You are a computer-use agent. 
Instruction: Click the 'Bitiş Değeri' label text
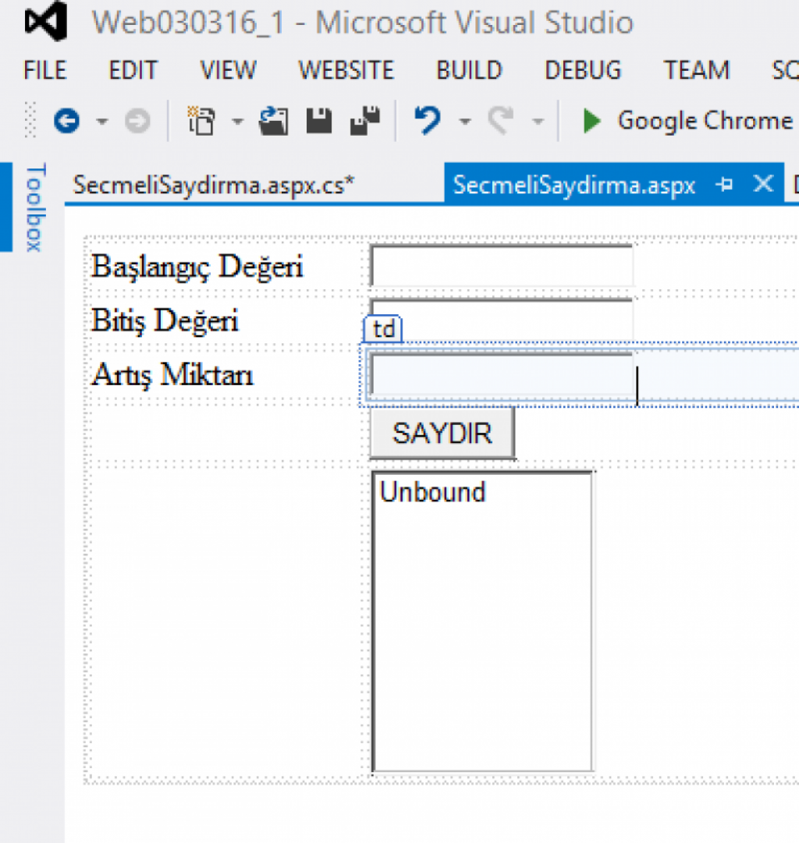(165, 321)
